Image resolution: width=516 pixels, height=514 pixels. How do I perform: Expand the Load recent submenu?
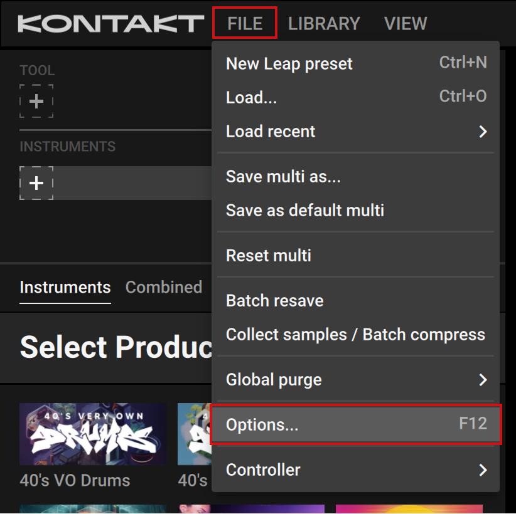pos(271,132)
